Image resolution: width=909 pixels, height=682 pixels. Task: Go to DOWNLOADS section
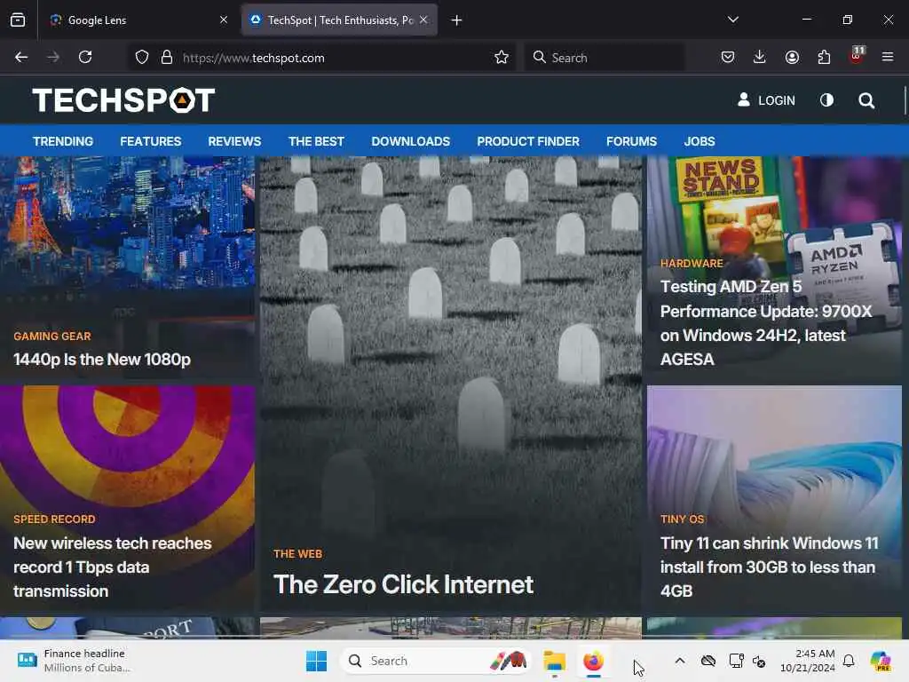tap(410, 141)
